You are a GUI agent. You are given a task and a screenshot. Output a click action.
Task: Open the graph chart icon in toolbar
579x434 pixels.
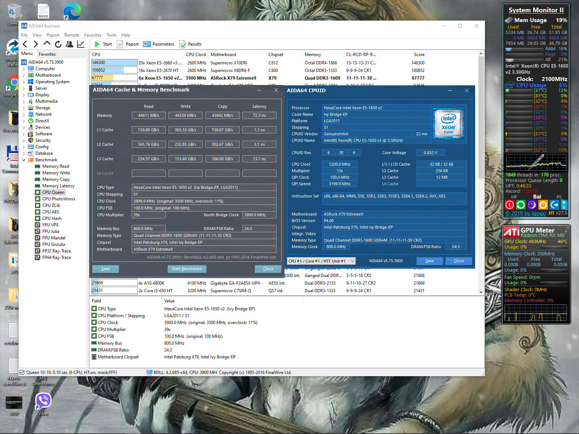pos(81,44)
